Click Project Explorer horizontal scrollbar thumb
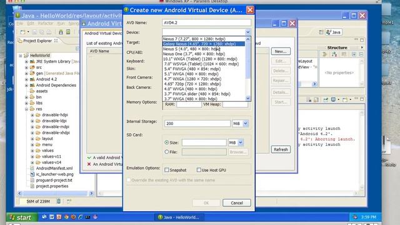 (x=56, y=193)
